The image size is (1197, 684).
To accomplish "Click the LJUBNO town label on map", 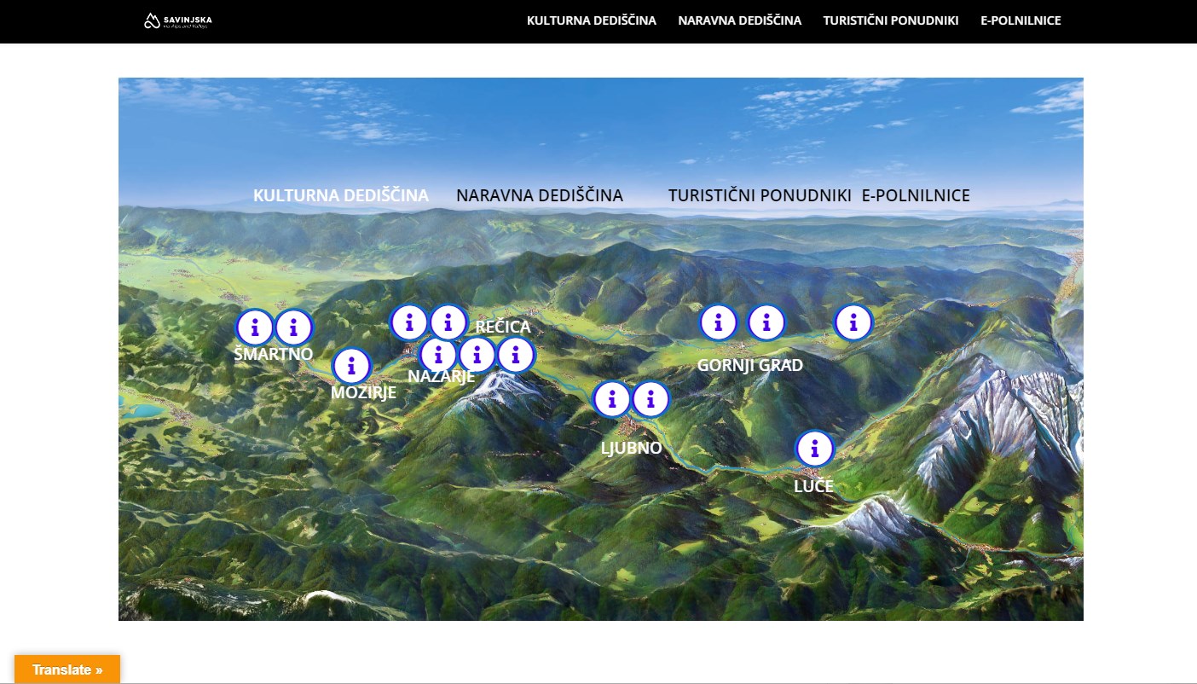I will pos(632,448).
